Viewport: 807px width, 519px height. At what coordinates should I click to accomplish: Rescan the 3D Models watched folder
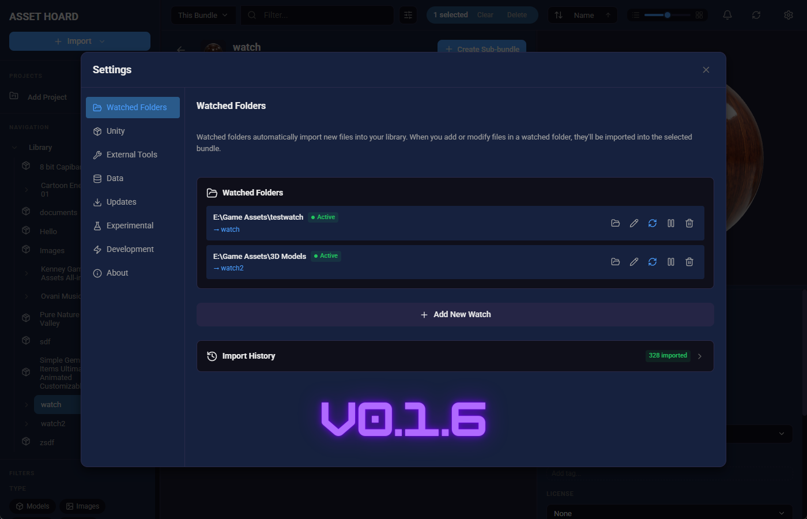[653, 262]
